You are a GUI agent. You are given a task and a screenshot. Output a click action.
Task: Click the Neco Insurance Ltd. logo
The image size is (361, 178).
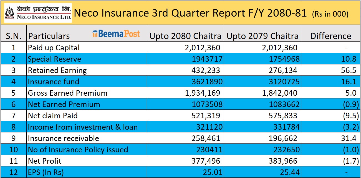[38, 13]
